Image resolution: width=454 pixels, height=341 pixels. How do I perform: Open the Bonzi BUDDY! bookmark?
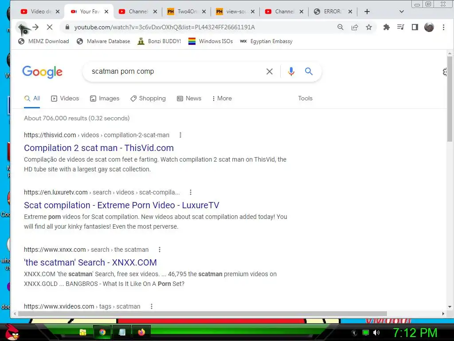click(159, 41)
